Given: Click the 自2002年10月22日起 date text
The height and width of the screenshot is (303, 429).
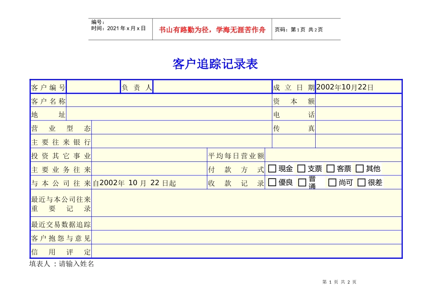Looking at the screenshot, I should (x=134, y=183).
